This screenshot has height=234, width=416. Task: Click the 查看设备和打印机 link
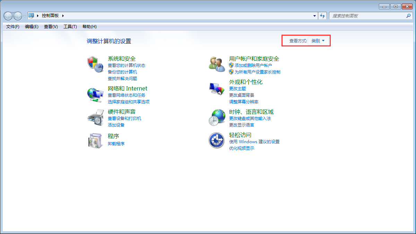(124, 118)
